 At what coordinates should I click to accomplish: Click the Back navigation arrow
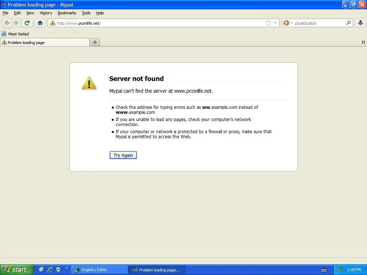pos(7,23)
